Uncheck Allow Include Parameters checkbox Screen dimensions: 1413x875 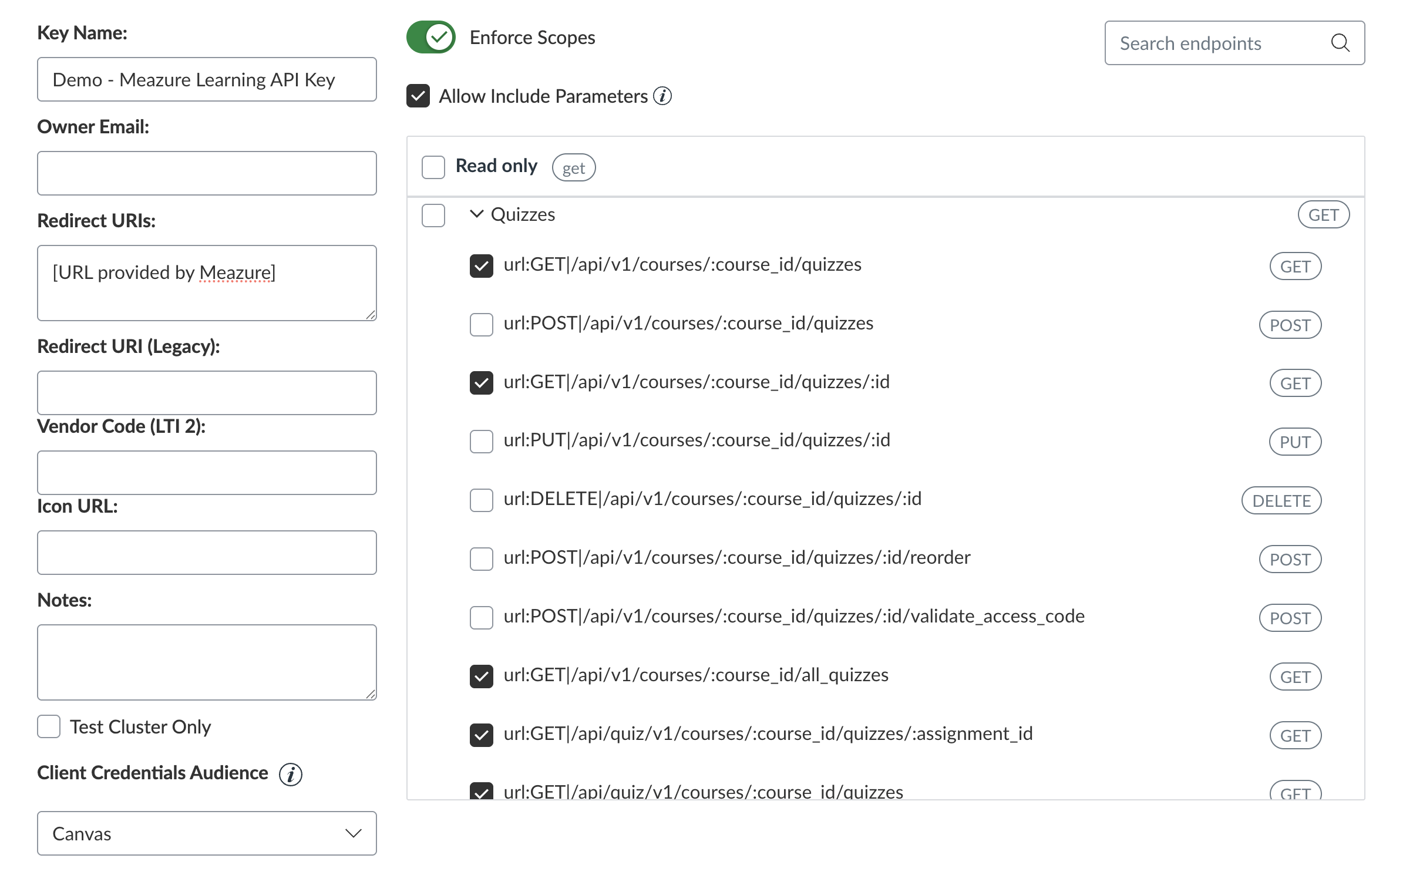tap(418, 96)
